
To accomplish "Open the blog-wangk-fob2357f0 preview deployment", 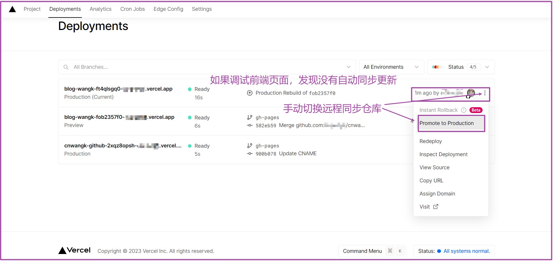I will 119,117.
